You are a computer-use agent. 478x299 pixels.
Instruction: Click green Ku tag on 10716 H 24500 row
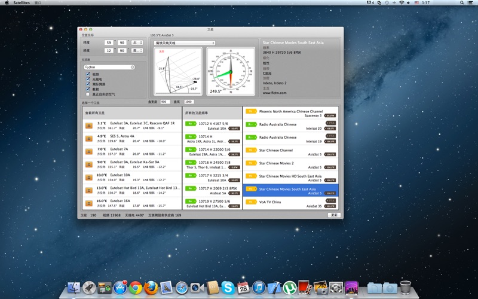(191, 163)
